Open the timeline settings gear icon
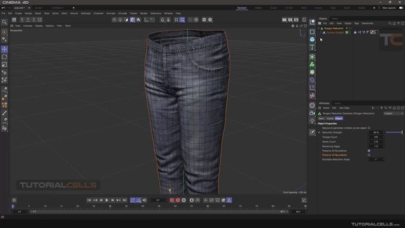Screen dimensions: 405x228 coord(14,200)
